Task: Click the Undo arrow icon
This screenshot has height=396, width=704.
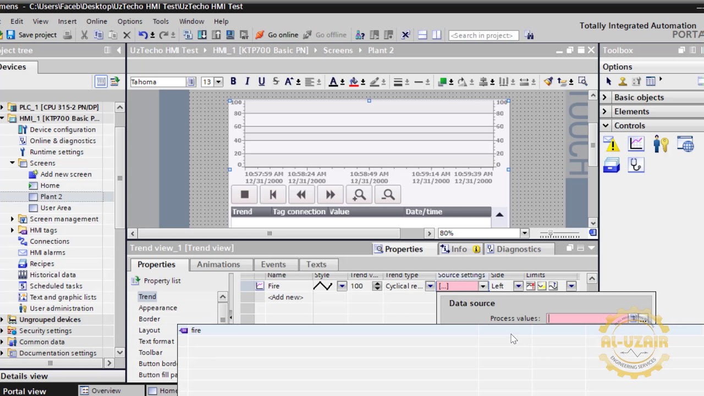Action: pos(142,35)
